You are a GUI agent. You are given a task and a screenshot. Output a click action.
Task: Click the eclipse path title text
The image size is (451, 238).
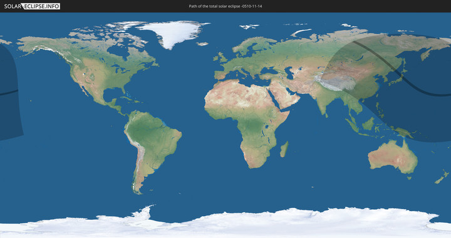[225, 6]
